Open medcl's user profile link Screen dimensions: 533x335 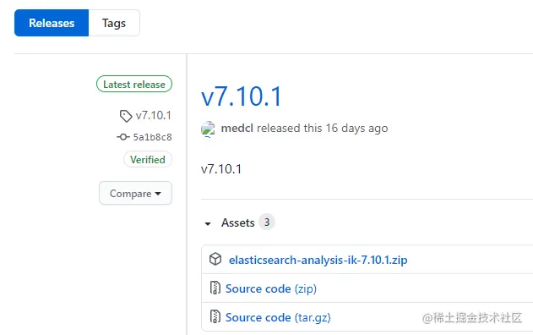click(237, 129)
